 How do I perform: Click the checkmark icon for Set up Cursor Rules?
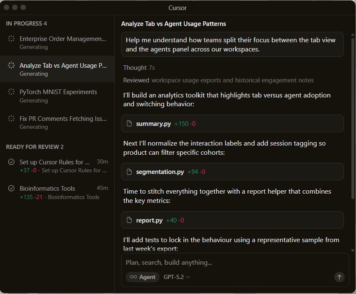[x=11, y=162]
